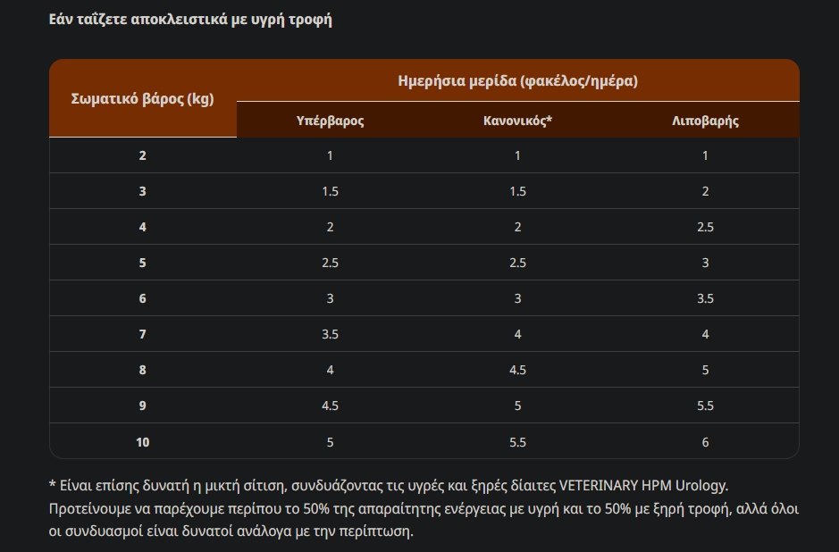Click the Λιποβαρής value 5.5 for 9 kg
839x552 pixels.
[x=705, y=406]
